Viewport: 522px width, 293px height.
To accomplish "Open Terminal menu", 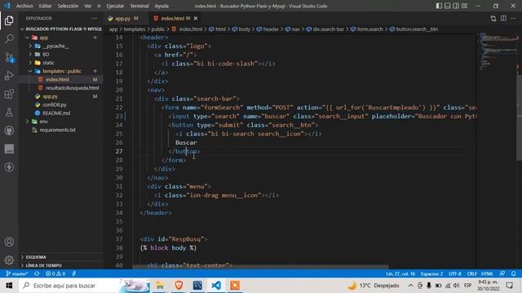I will click(139, 6).
